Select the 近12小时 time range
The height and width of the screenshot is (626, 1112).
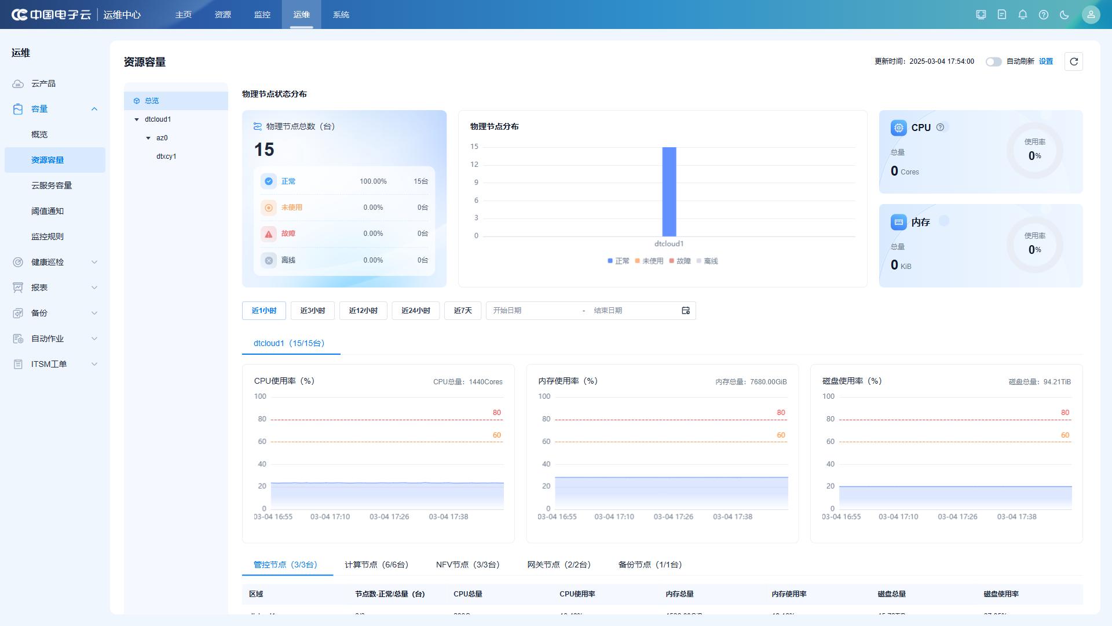point(363,311)
